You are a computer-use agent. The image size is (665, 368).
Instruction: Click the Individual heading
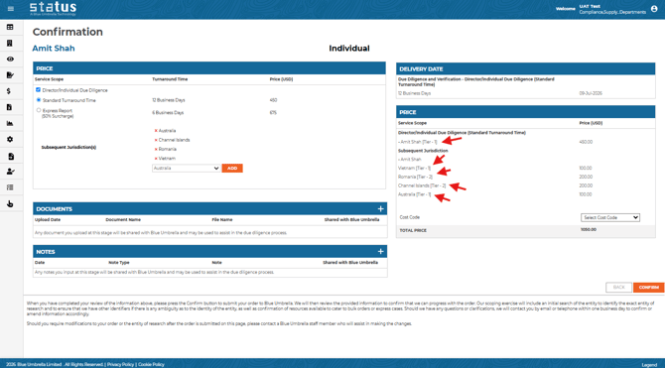click(349, 49)
